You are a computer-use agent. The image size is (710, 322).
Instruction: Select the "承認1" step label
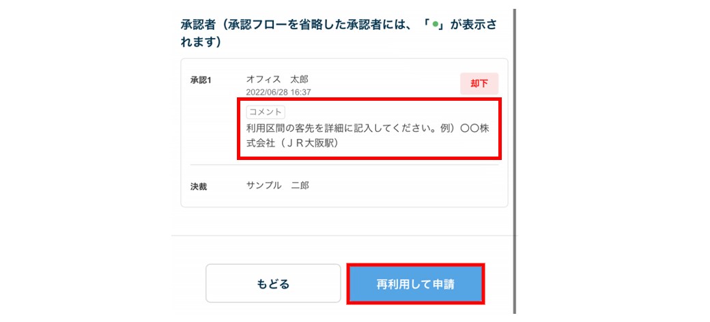(201, 80)
